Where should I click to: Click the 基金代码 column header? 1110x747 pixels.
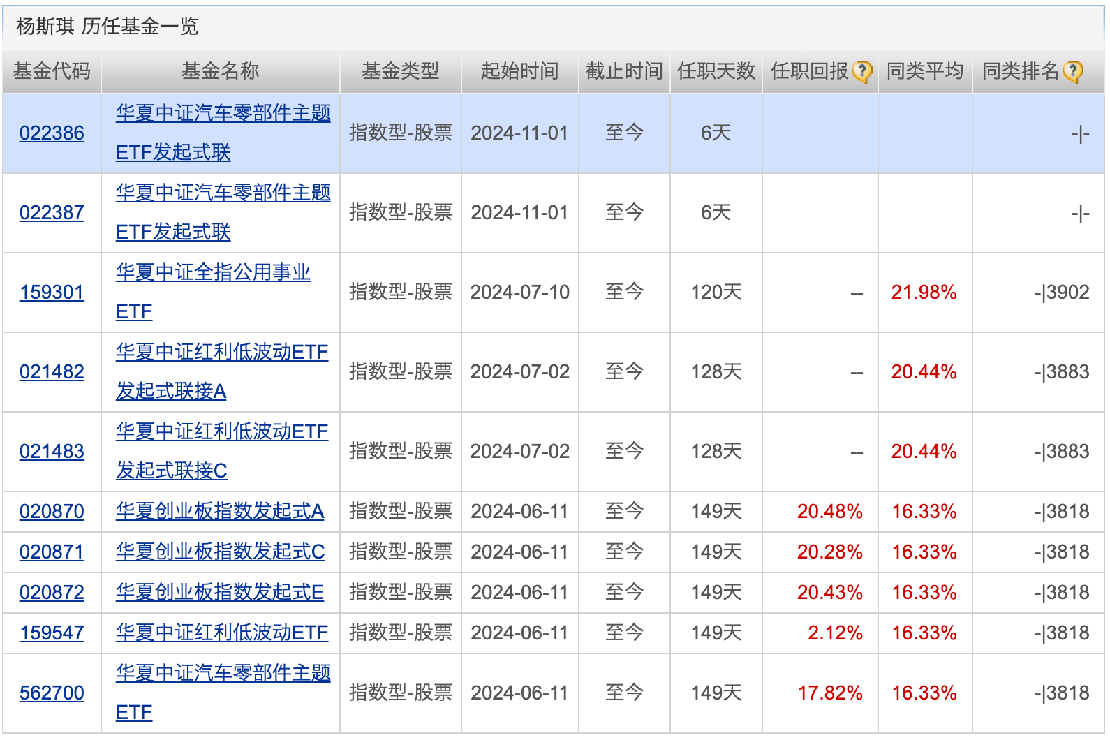point(52,71)
